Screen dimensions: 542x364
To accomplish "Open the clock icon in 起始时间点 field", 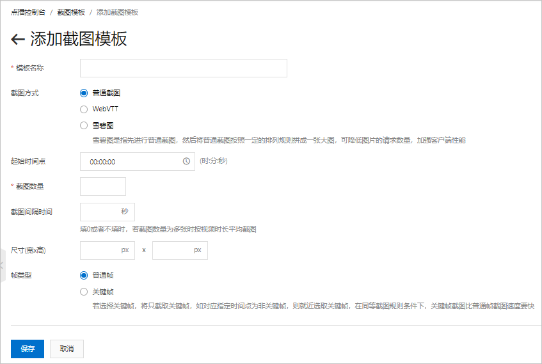I will coord(186,161).
